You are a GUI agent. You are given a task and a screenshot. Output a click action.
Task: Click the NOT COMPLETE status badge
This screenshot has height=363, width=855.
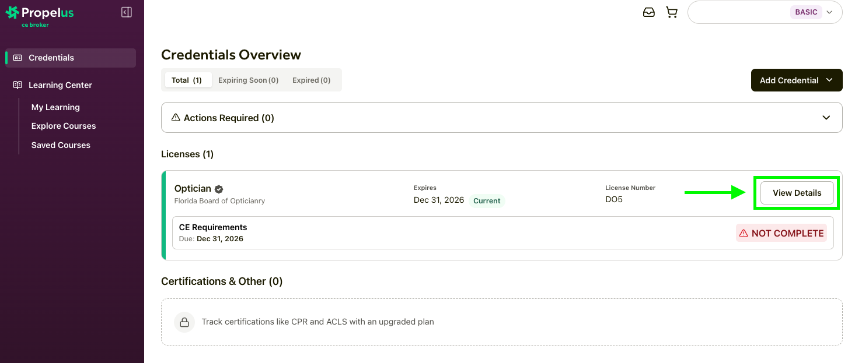pyautogui.click(x=781, y=233)
